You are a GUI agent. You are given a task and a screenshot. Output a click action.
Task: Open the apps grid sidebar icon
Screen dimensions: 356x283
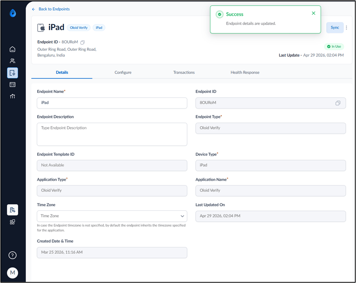(x=12, y=222)
